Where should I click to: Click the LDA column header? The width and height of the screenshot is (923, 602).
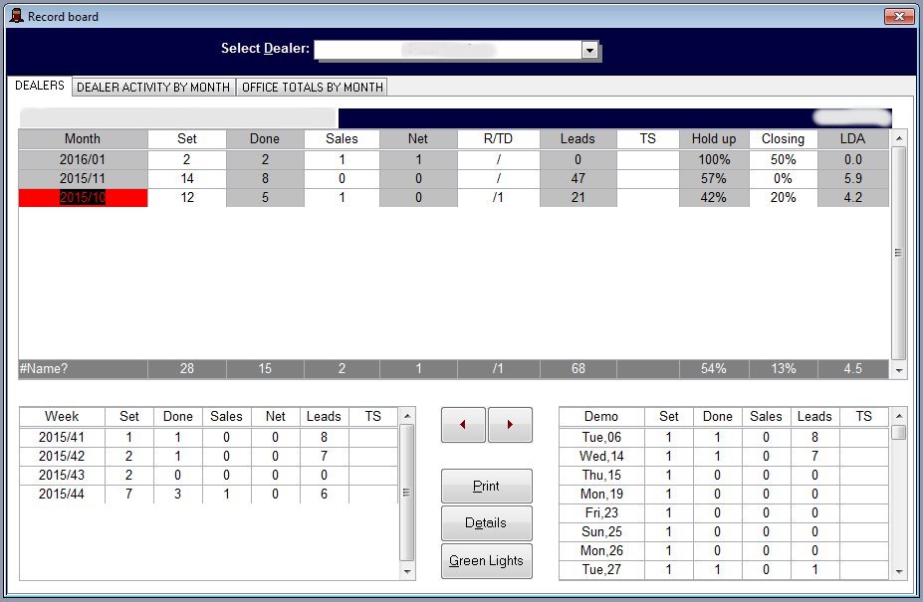pyautogui.click(x=853, y=139)
